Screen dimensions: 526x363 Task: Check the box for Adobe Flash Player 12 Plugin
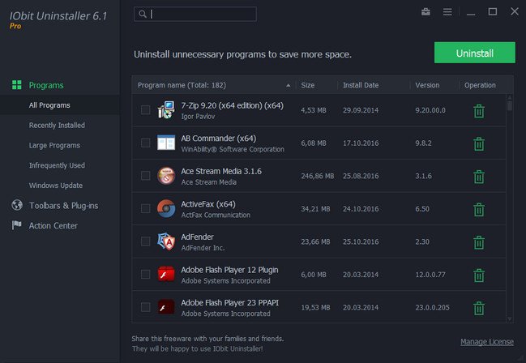coord(145,274)
